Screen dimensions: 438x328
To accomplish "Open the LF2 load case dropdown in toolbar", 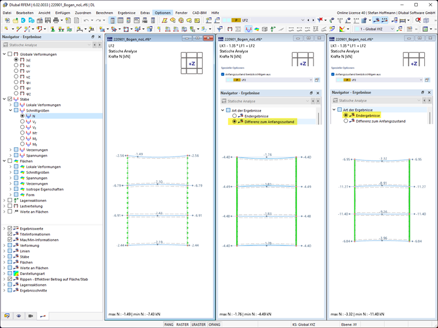I will coord(303,20).
